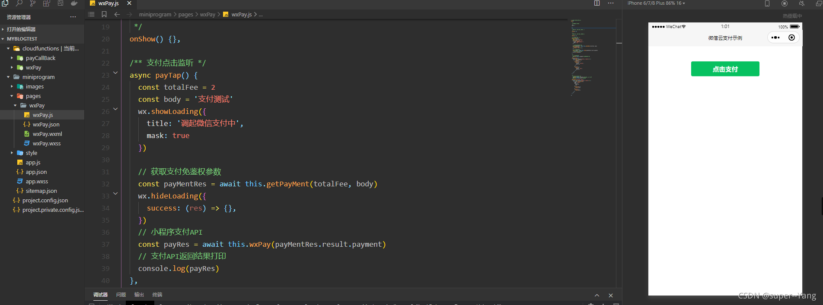This screenshot has height=305, width=823.
Task: Go forward with the right arrow icon
Action: tap(129, 14)
